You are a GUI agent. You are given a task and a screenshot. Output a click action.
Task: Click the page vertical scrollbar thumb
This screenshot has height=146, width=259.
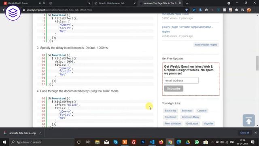point(257,63)
